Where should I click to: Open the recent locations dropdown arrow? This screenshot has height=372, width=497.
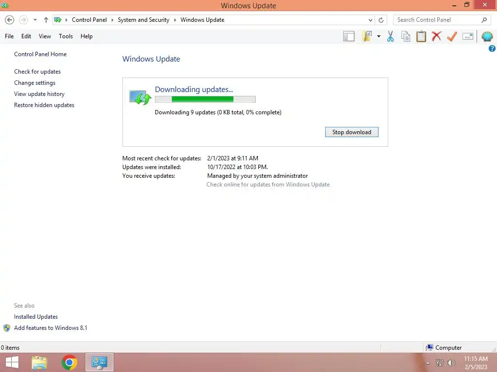pyautogui.click(x=35, y=20)
